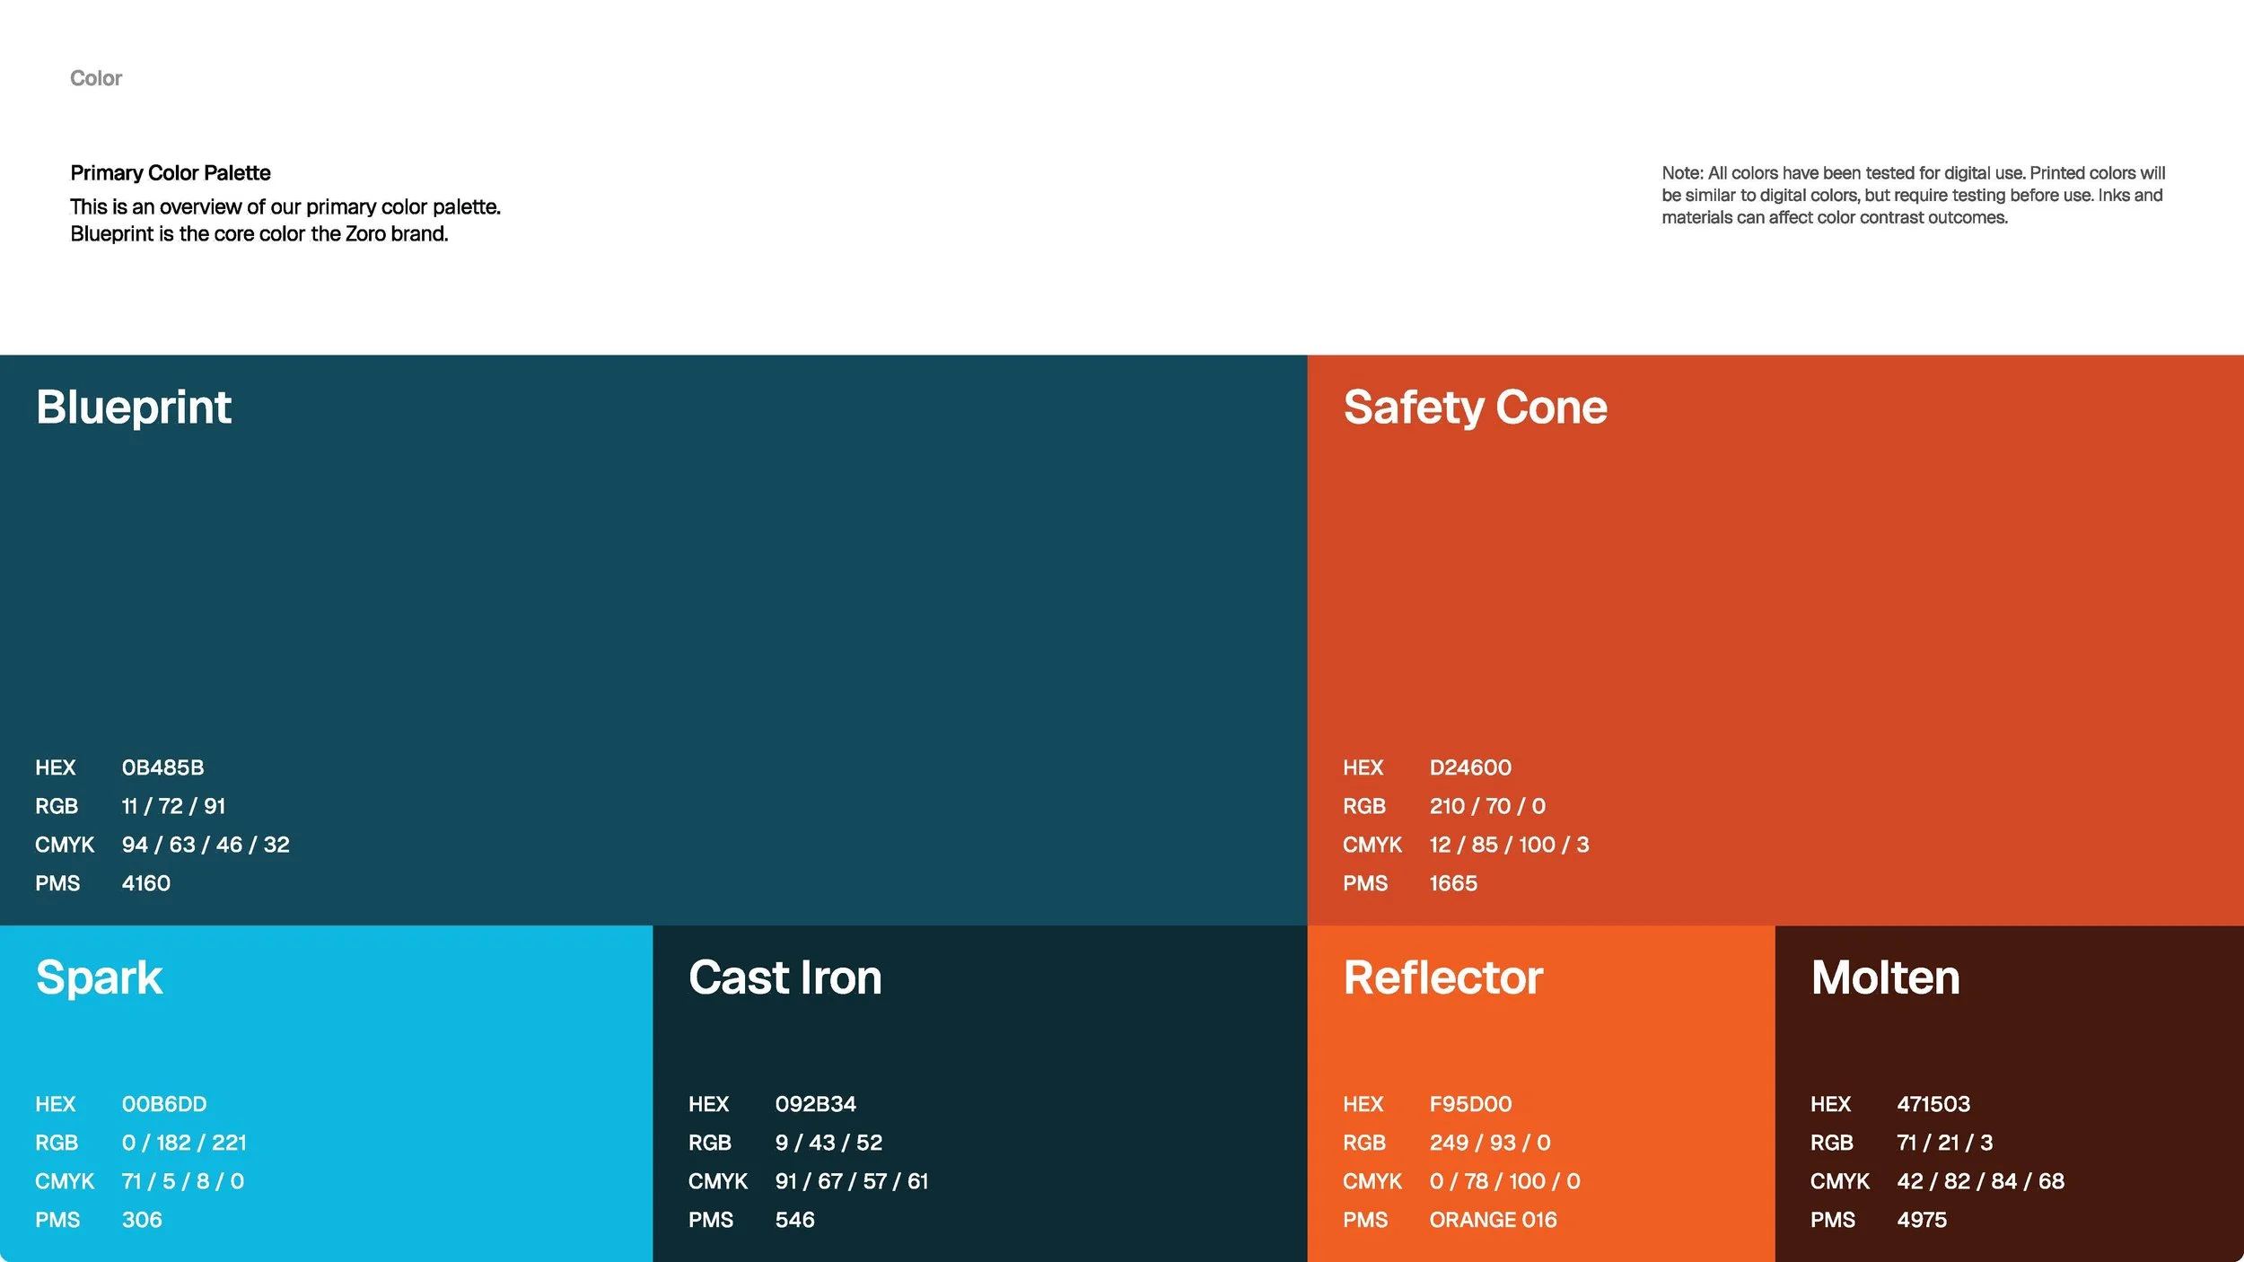Select Molten RGB value 71 / 21 / 3
The width and height of the screenshot is (2244, 1262).
tap(1944, 1143)
